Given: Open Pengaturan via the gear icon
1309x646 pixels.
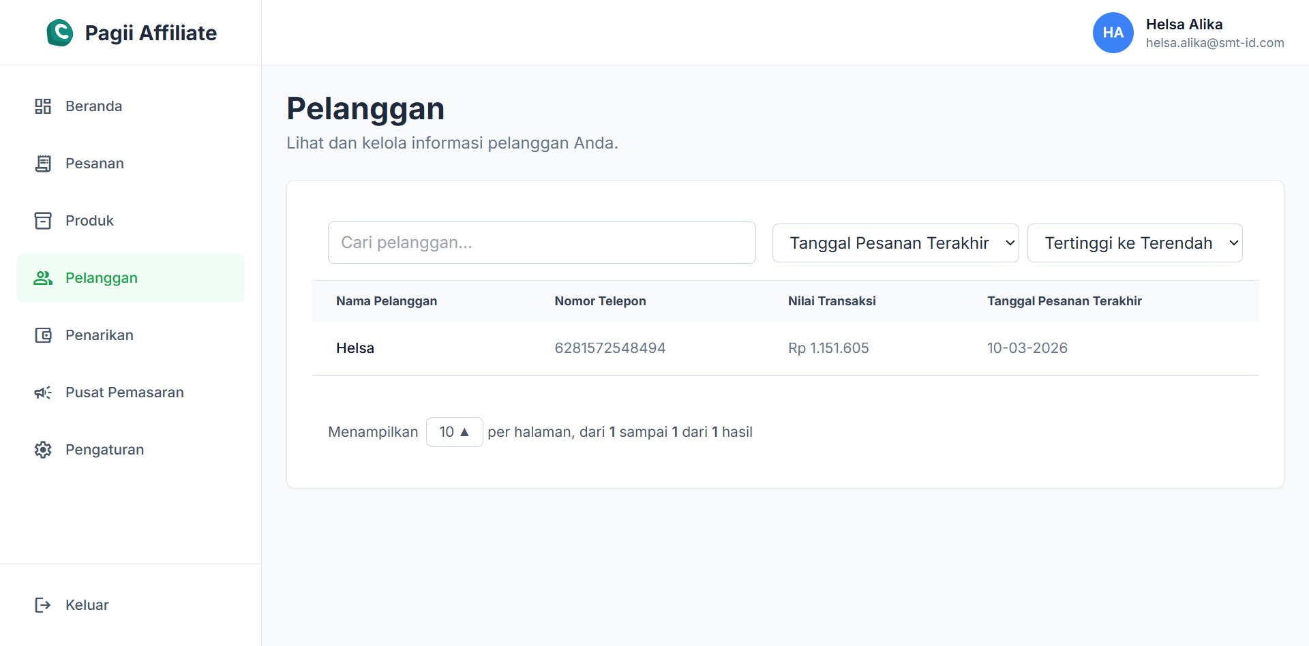Looking at the screenshot, I should tap(43, 449).
